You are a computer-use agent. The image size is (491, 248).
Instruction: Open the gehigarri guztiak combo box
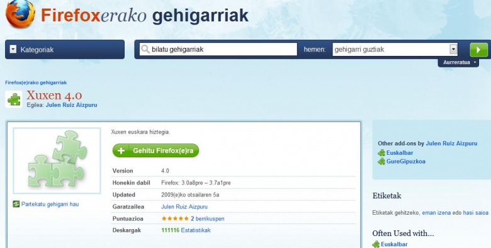pos(395,49)
